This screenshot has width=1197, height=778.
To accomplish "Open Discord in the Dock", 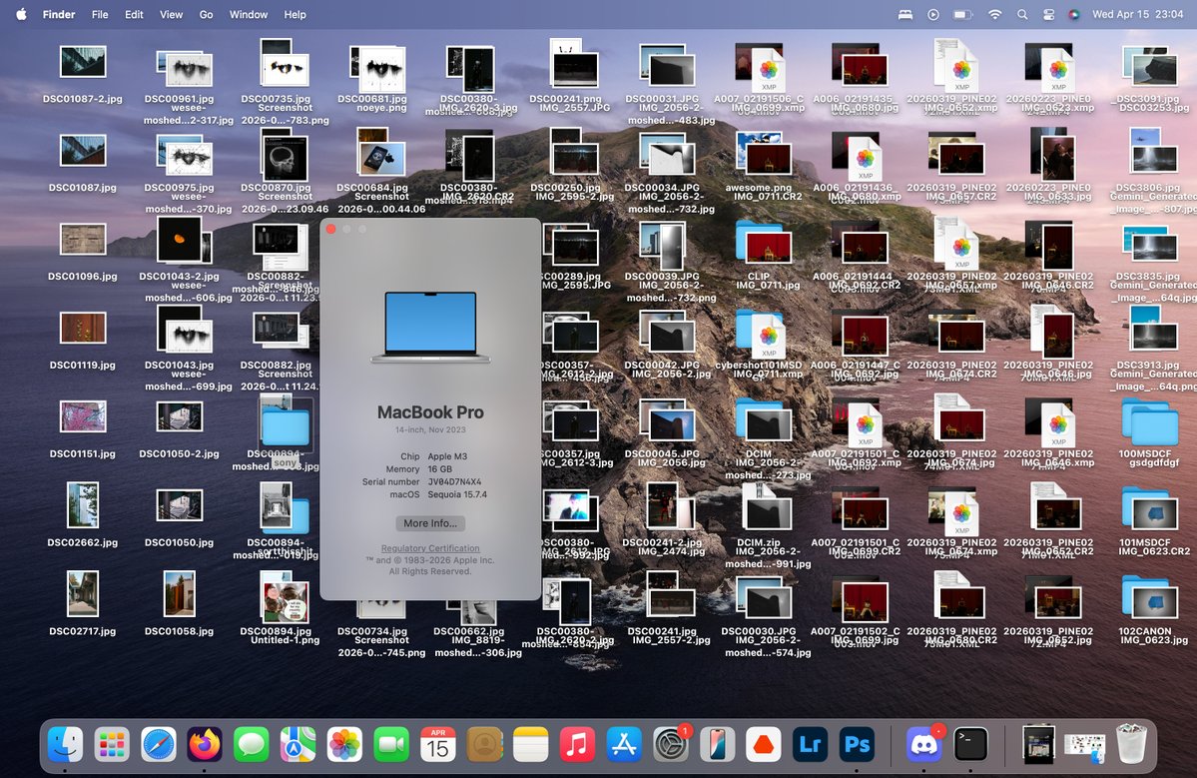I will pyautogui.click(x=924, y=744).
